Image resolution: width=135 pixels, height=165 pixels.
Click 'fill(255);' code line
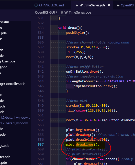76,52
